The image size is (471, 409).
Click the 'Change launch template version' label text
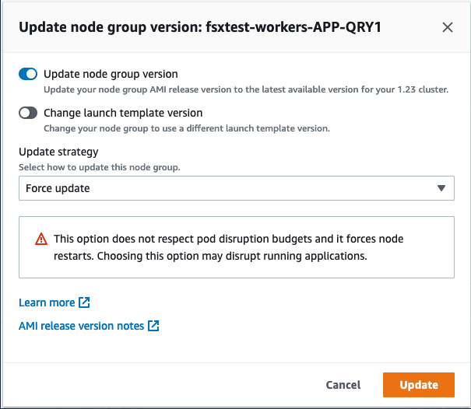point(123,113)
